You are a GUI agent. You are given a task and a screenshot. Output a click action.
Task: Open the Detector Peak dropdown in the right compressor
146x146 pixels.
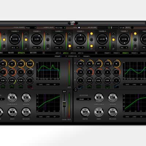pyautogui.click(x=84, y=99)
